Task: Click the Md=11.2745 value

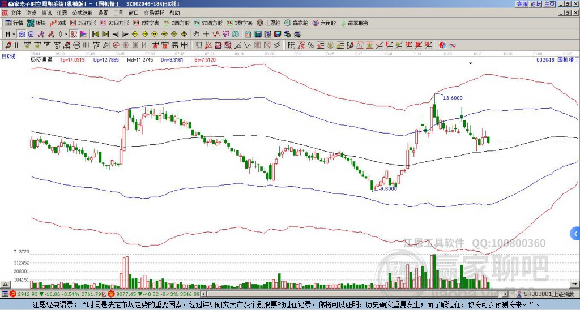Action: click(x=140, y=59)
